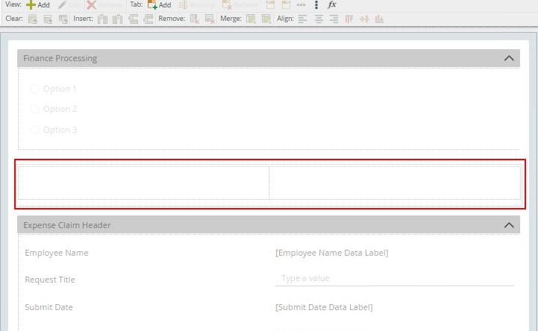Image resolution: width=538 pixels, height=331 pixels.
Task: Collapse the Expense Claim Header section
Action: click(x=509, y=225)
